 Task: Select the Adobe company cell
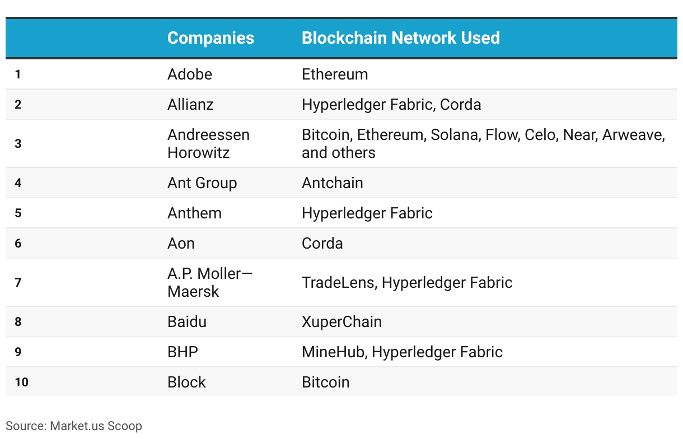tap(190, 74)
